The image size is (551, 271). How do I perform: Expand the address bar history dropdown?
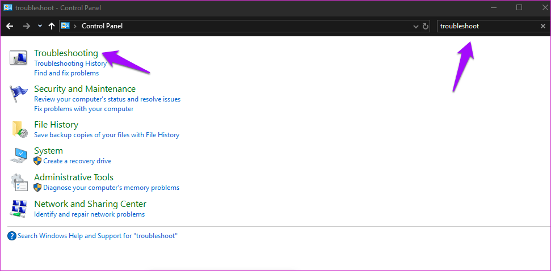tap(416, 26)
